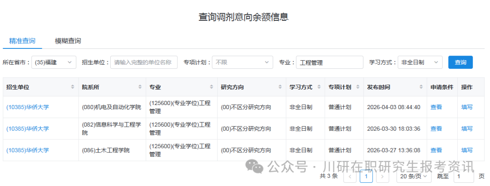Switch to the 精准查询 tab
Image resolution: width=490 pixels, height=186 pixels.
coord(22,41)
